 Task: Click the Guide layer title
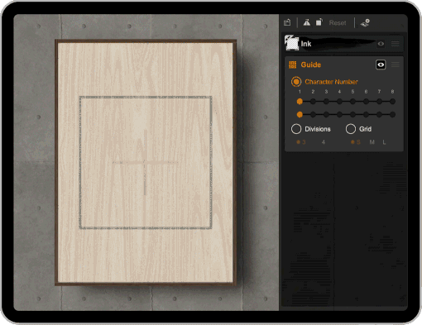point(311,65)
